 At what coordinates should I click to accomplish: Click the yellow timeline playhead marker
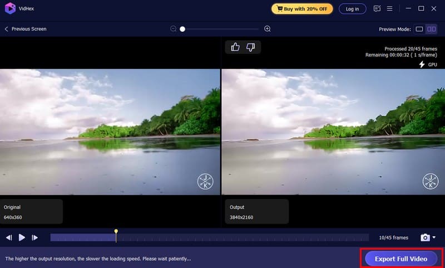coord(116,231)
